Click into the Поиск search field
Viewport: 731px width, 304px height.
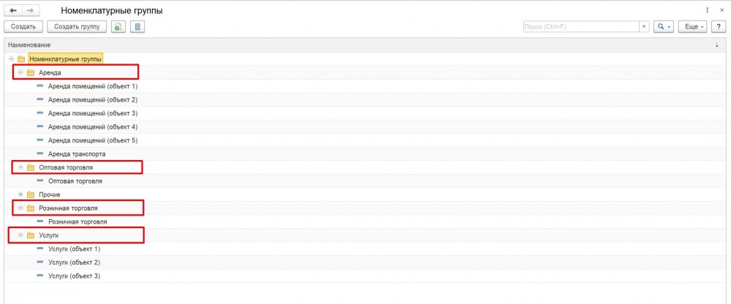581,26
